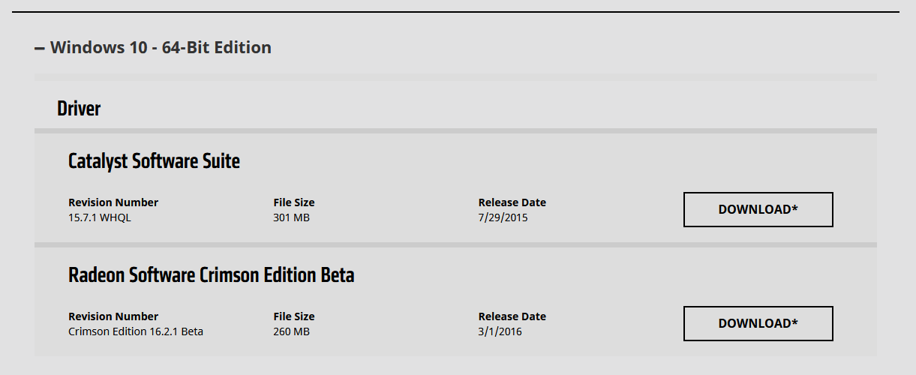Click the Release Date label under Catalyst
Viewport: 916px width, 375px height.
pos(512,202)
